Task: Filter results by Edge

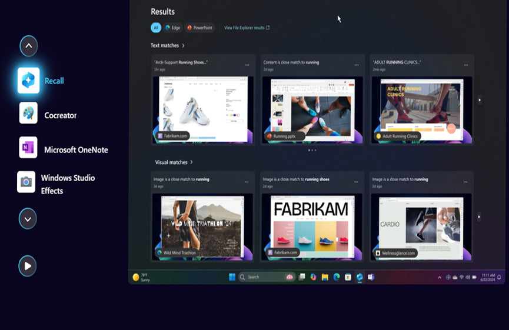Action: pos(172,28)
